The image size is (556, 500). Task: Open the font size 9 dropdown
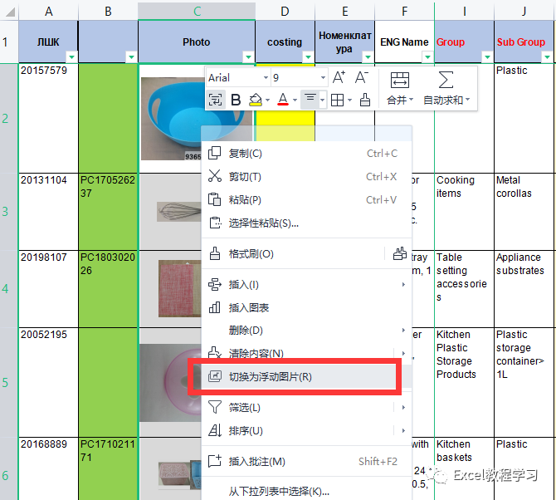(323, 78)
